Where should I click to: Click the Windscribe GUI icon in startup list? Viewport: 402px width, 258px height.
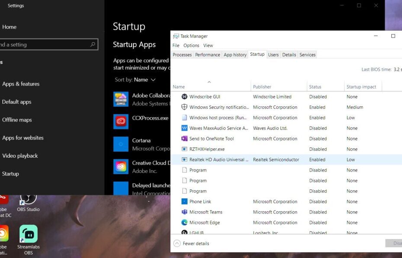tap(184, 97)
